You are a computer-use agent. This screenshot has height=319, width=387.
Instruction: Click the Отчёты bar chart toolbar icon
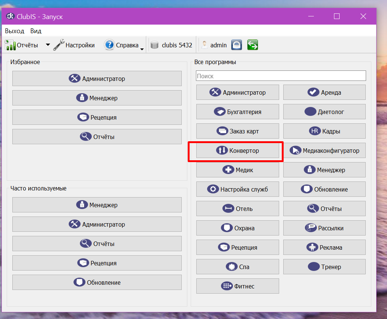10,45
